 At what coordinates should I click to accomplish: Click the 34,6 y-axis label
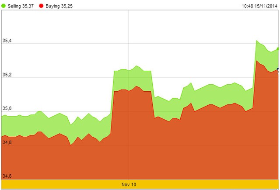point(7,176)
